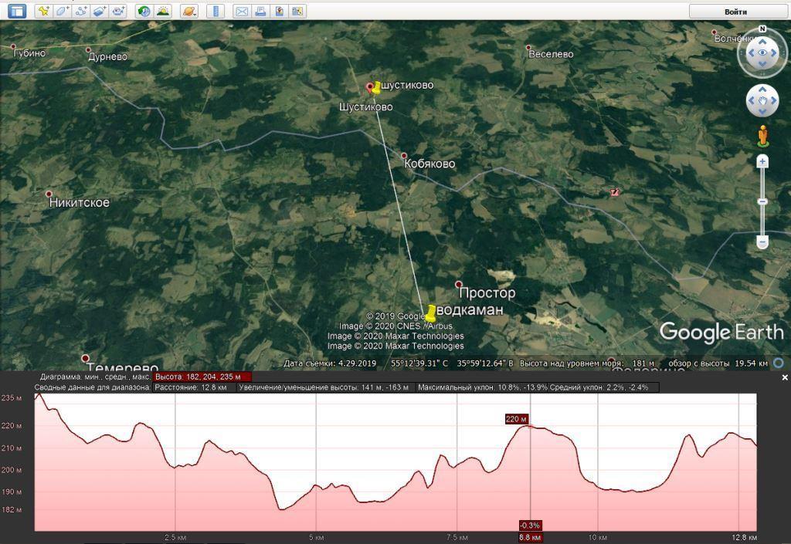The image size is (791, 544).
Task: Click Увеличение/уменьшение высоты statistic
Action: (x=324, y=387)
